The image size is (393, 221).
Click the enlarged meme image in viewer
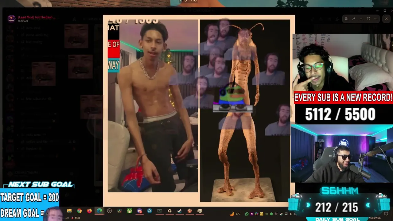199,110
